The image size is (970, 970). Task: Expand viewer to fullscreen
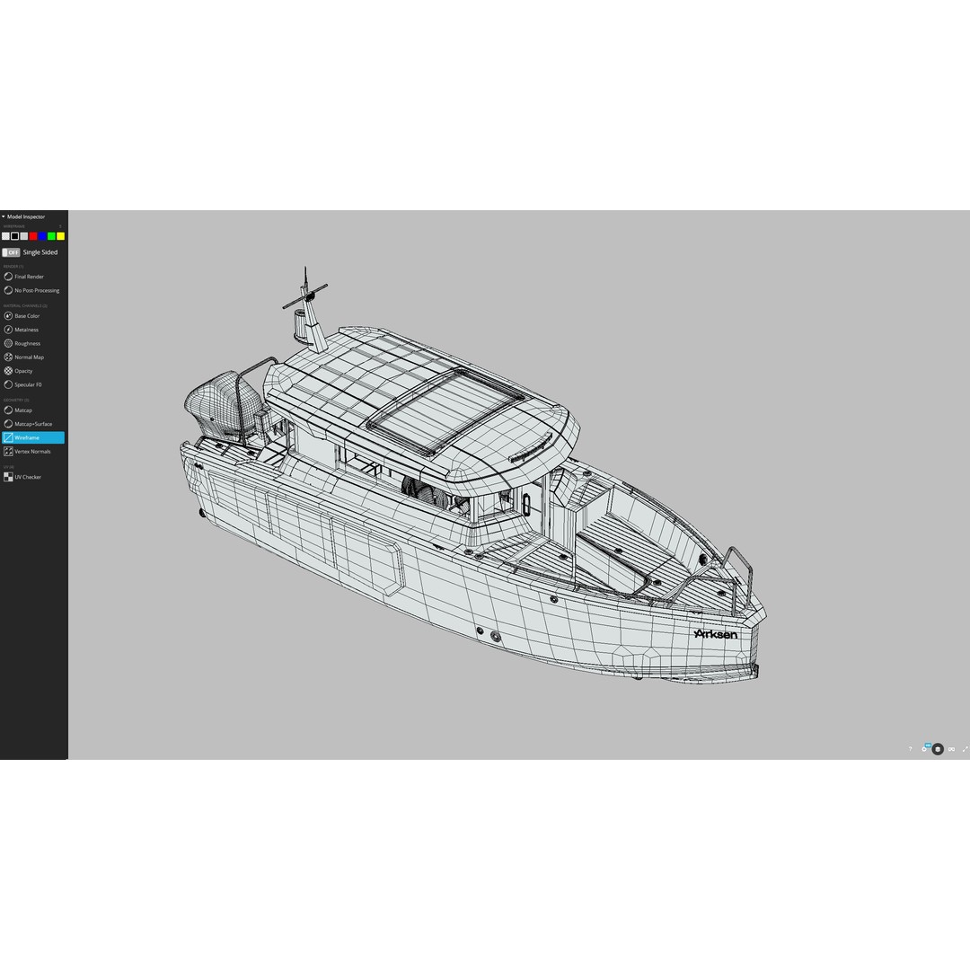(x=965, y=749)
